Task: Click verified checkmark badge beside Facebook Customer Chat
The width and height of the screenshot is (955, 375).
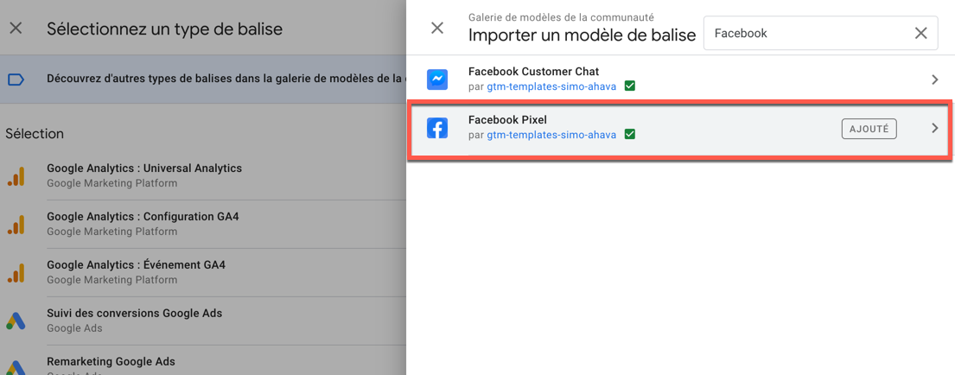Action: point(630,86)
